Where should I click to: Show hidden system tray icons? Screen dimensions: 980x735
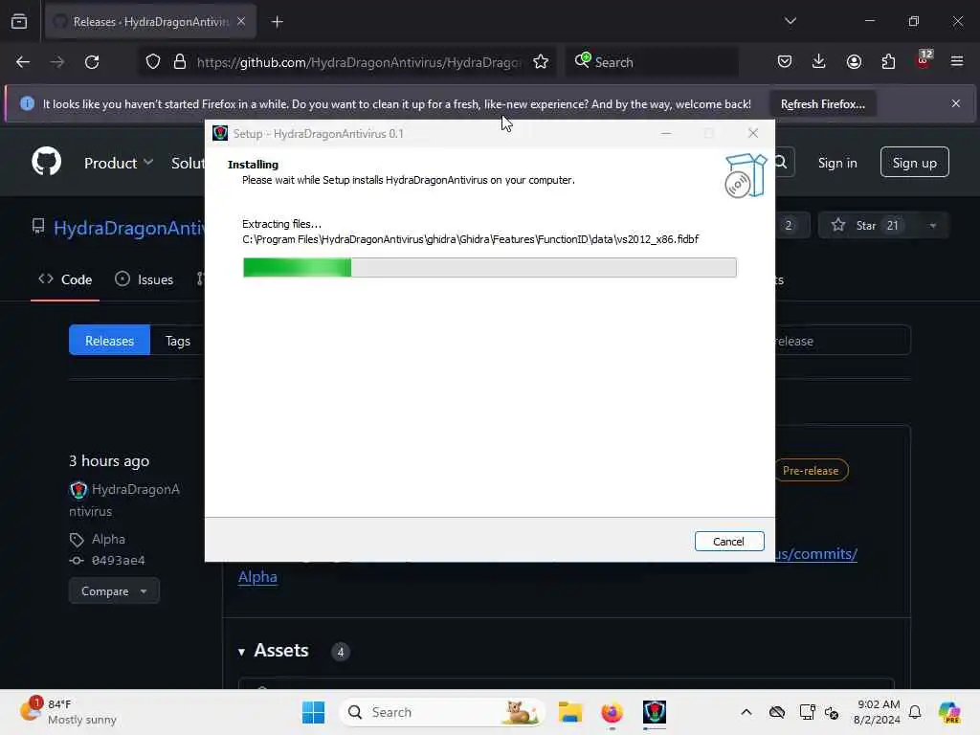point(746,712)
